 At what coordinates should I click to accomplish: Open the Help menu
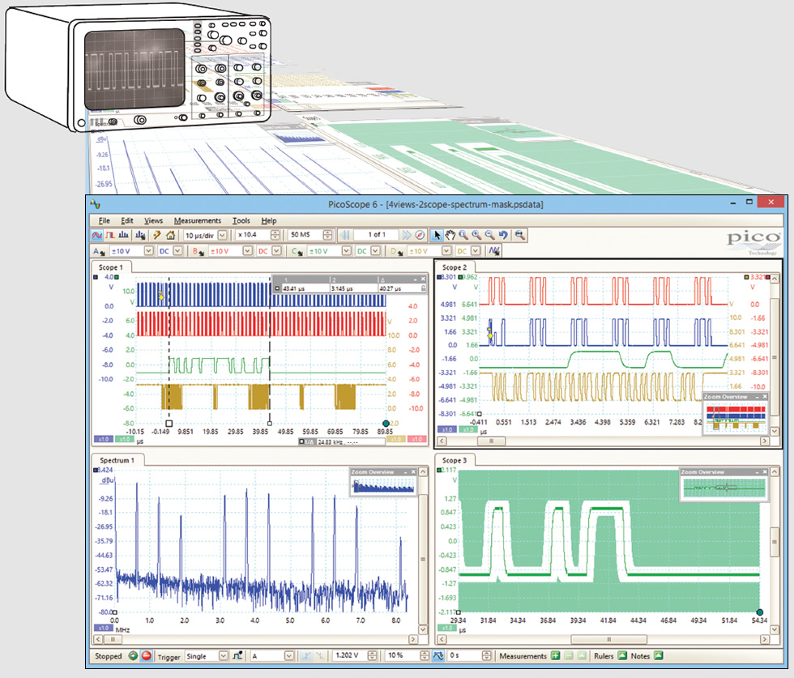[x=269, y=221]
